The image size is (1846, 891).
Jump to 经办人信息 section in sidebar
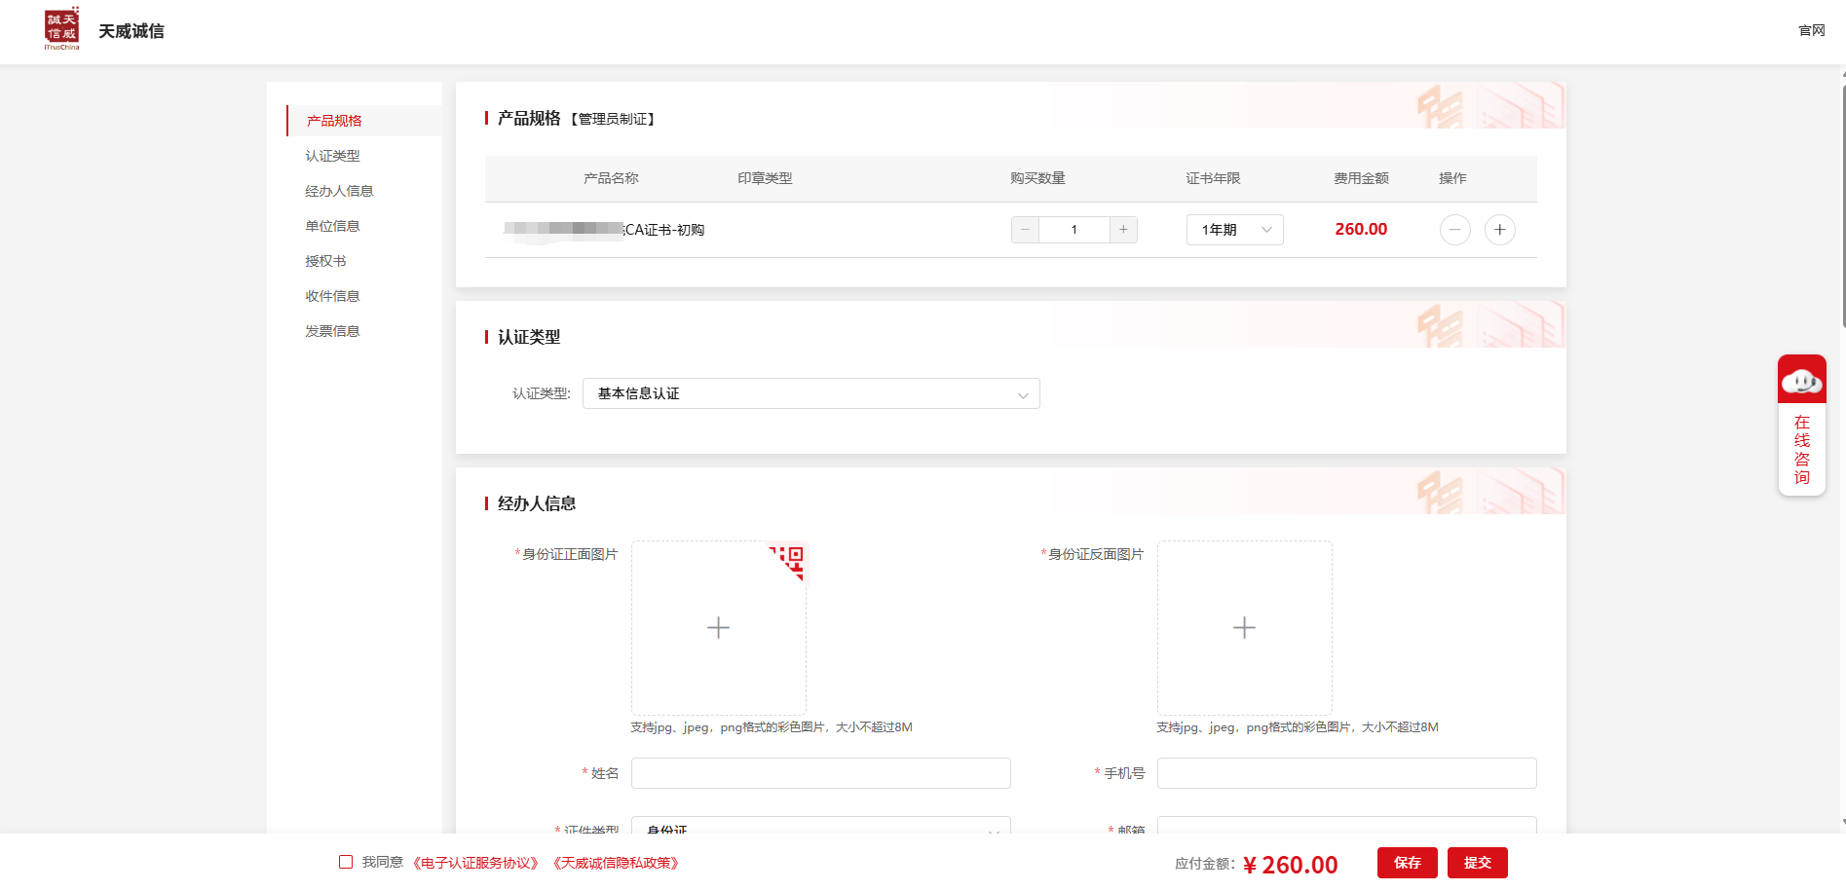(x=339, y=191)
